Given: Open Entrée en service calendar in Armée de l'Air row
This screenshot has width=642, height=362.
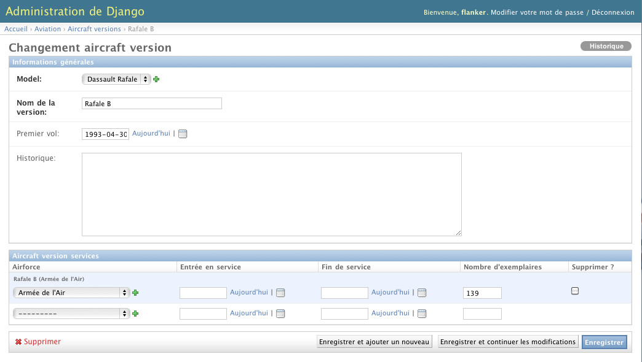Looking at the screenshot, I should pos(280,293).
